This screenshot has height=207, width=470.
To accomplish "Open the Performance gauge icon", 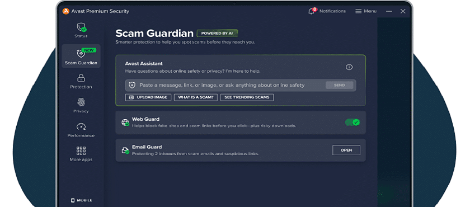I will [x=81, y=126].
